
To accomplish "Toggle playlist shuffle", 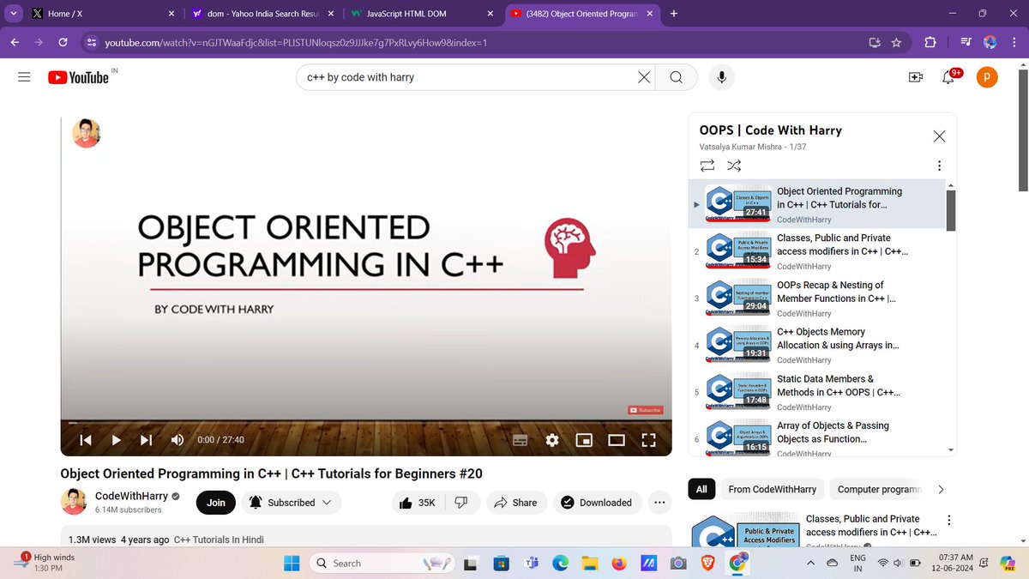I will (734, 165).
